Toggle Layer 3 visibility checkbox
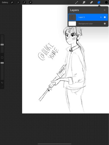The height and width of the screenshot is (145, 109). (105, 17)
